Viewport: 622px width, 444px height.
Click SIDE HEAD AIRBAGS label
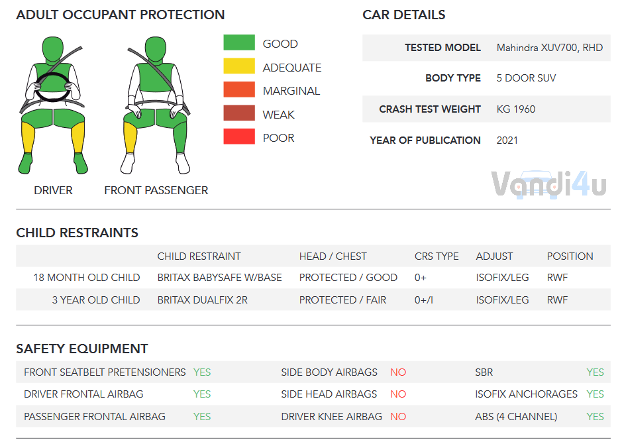tap(329, 394)
